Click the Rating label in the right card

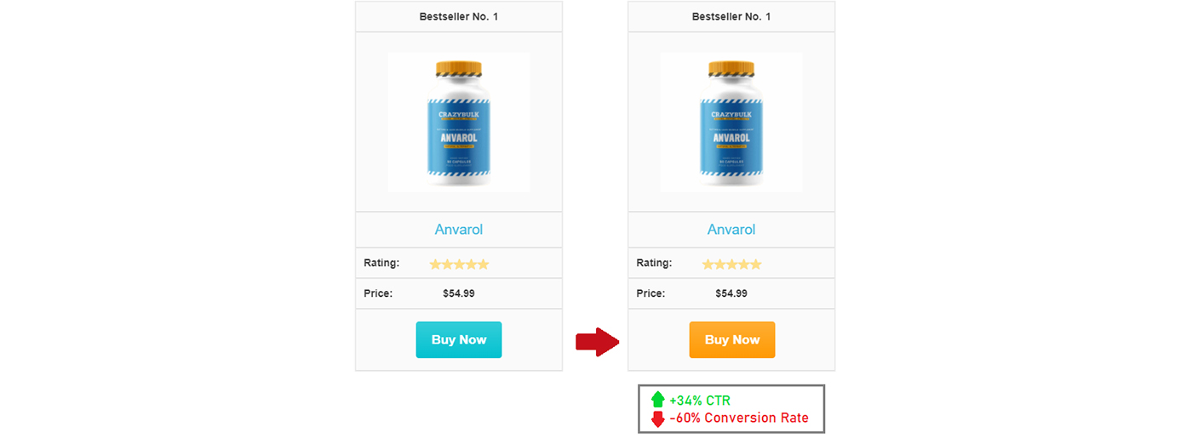[x=654, y=263]
